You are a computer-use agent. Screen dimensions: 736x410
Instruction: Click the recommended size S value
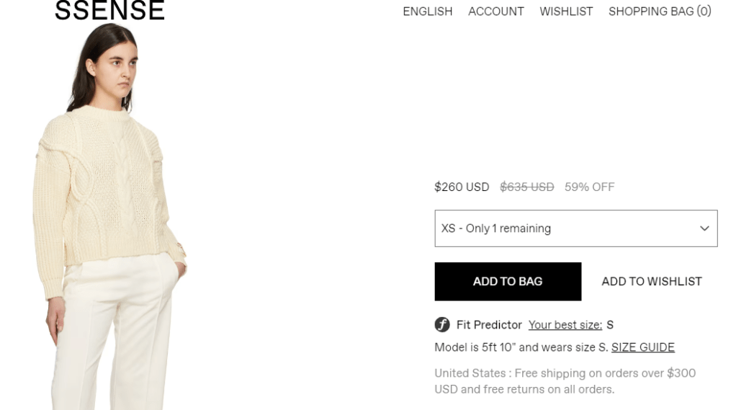click(610, 325)
